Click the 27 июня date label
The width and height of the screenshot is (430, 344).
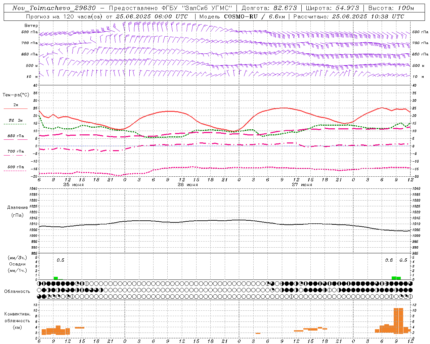click(x=302, y=185)
